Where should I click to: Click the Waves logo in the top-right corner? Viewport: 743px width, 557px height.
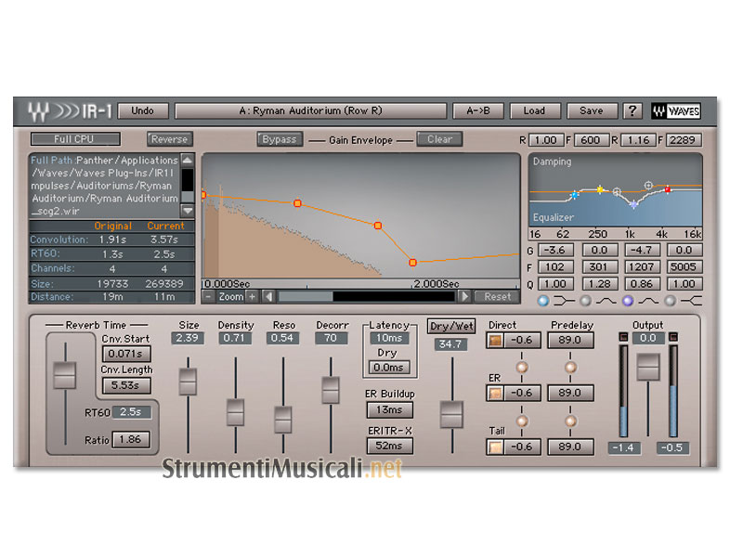(676, 111)
